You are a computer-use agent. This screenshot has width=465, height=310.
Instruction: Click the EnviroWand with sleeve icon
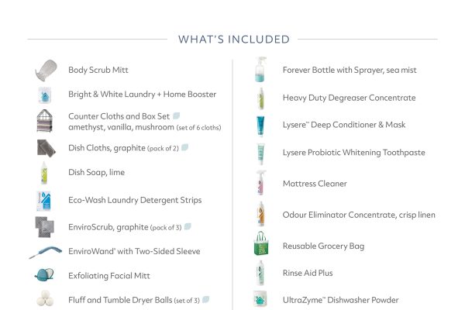click(x=44, y=252)
